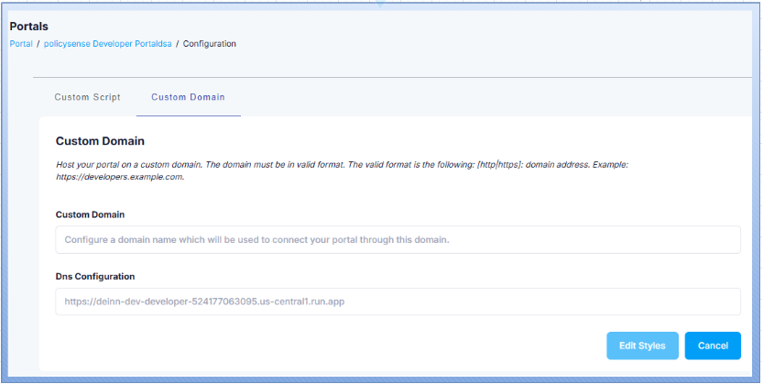Click the separator before Configuration breadcrumb

[178, 44]
